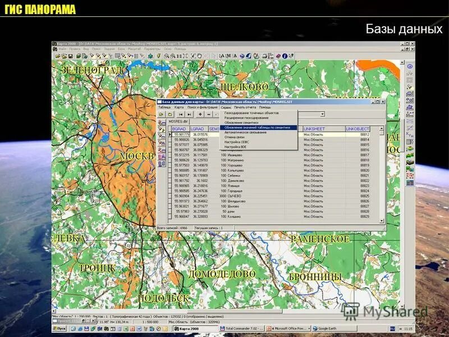Click the add record plus button in the dialog
Image resolution: width=449 pixels, height=337 pixels.
tap(199, 114)
